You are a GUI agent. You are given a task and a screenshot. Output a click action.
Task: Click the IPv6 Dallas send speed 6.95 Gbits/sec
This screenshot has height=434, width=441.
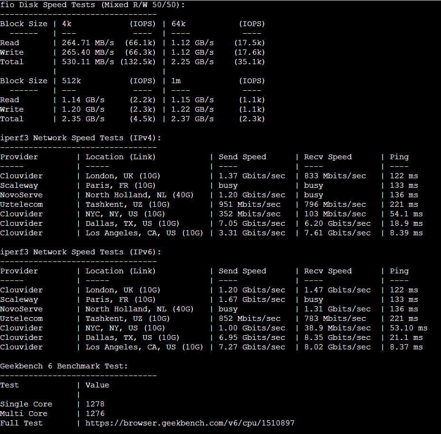tap(252, 338)
